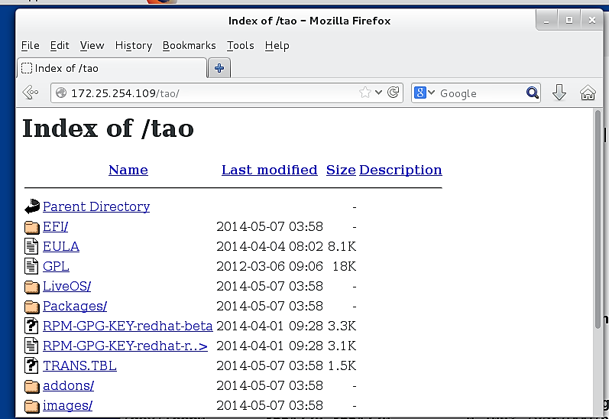Open the Packages/ directory link
The width and height of the screenshot is (609, 419).
[75, 306]
